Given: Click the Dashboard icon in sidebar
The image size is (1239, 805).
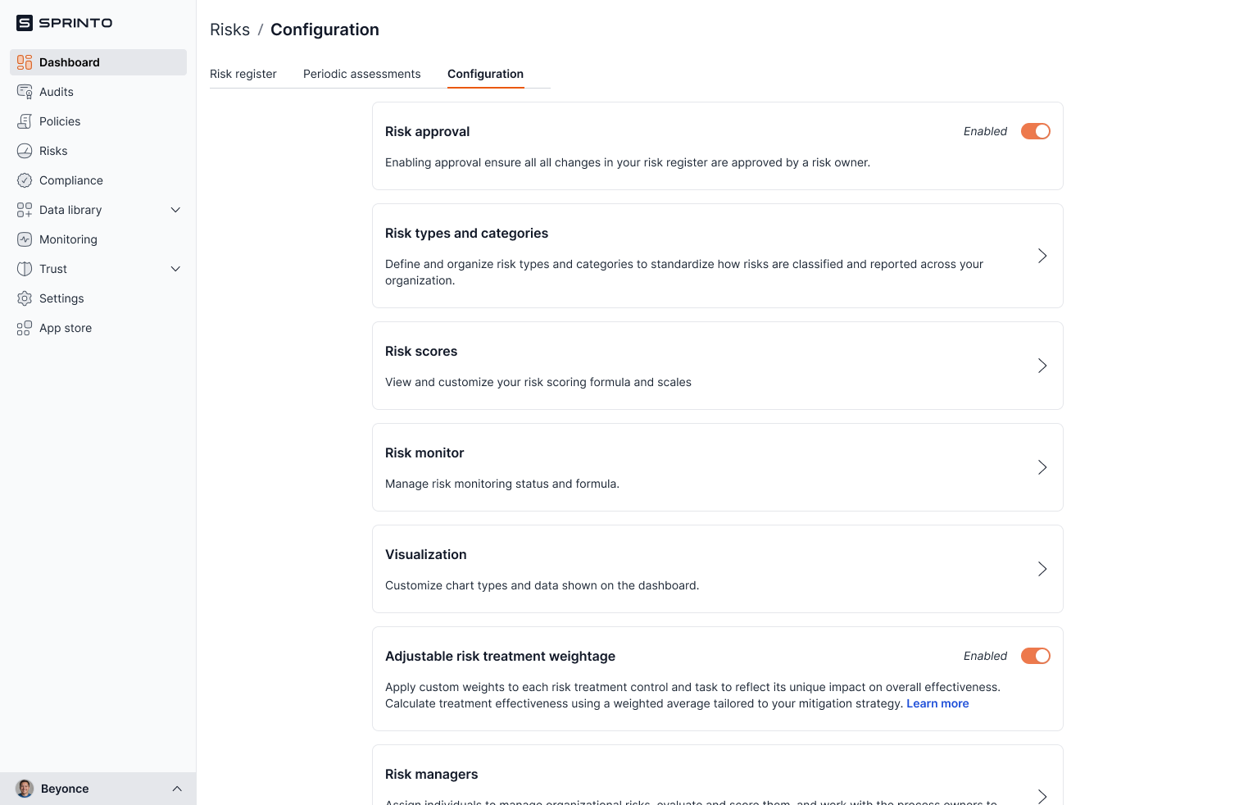Looking at the screenshot, I should 25,62.
